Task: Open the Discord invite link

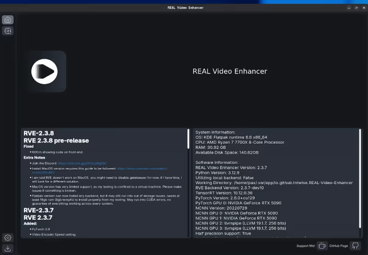Action: tap(82, 163)
